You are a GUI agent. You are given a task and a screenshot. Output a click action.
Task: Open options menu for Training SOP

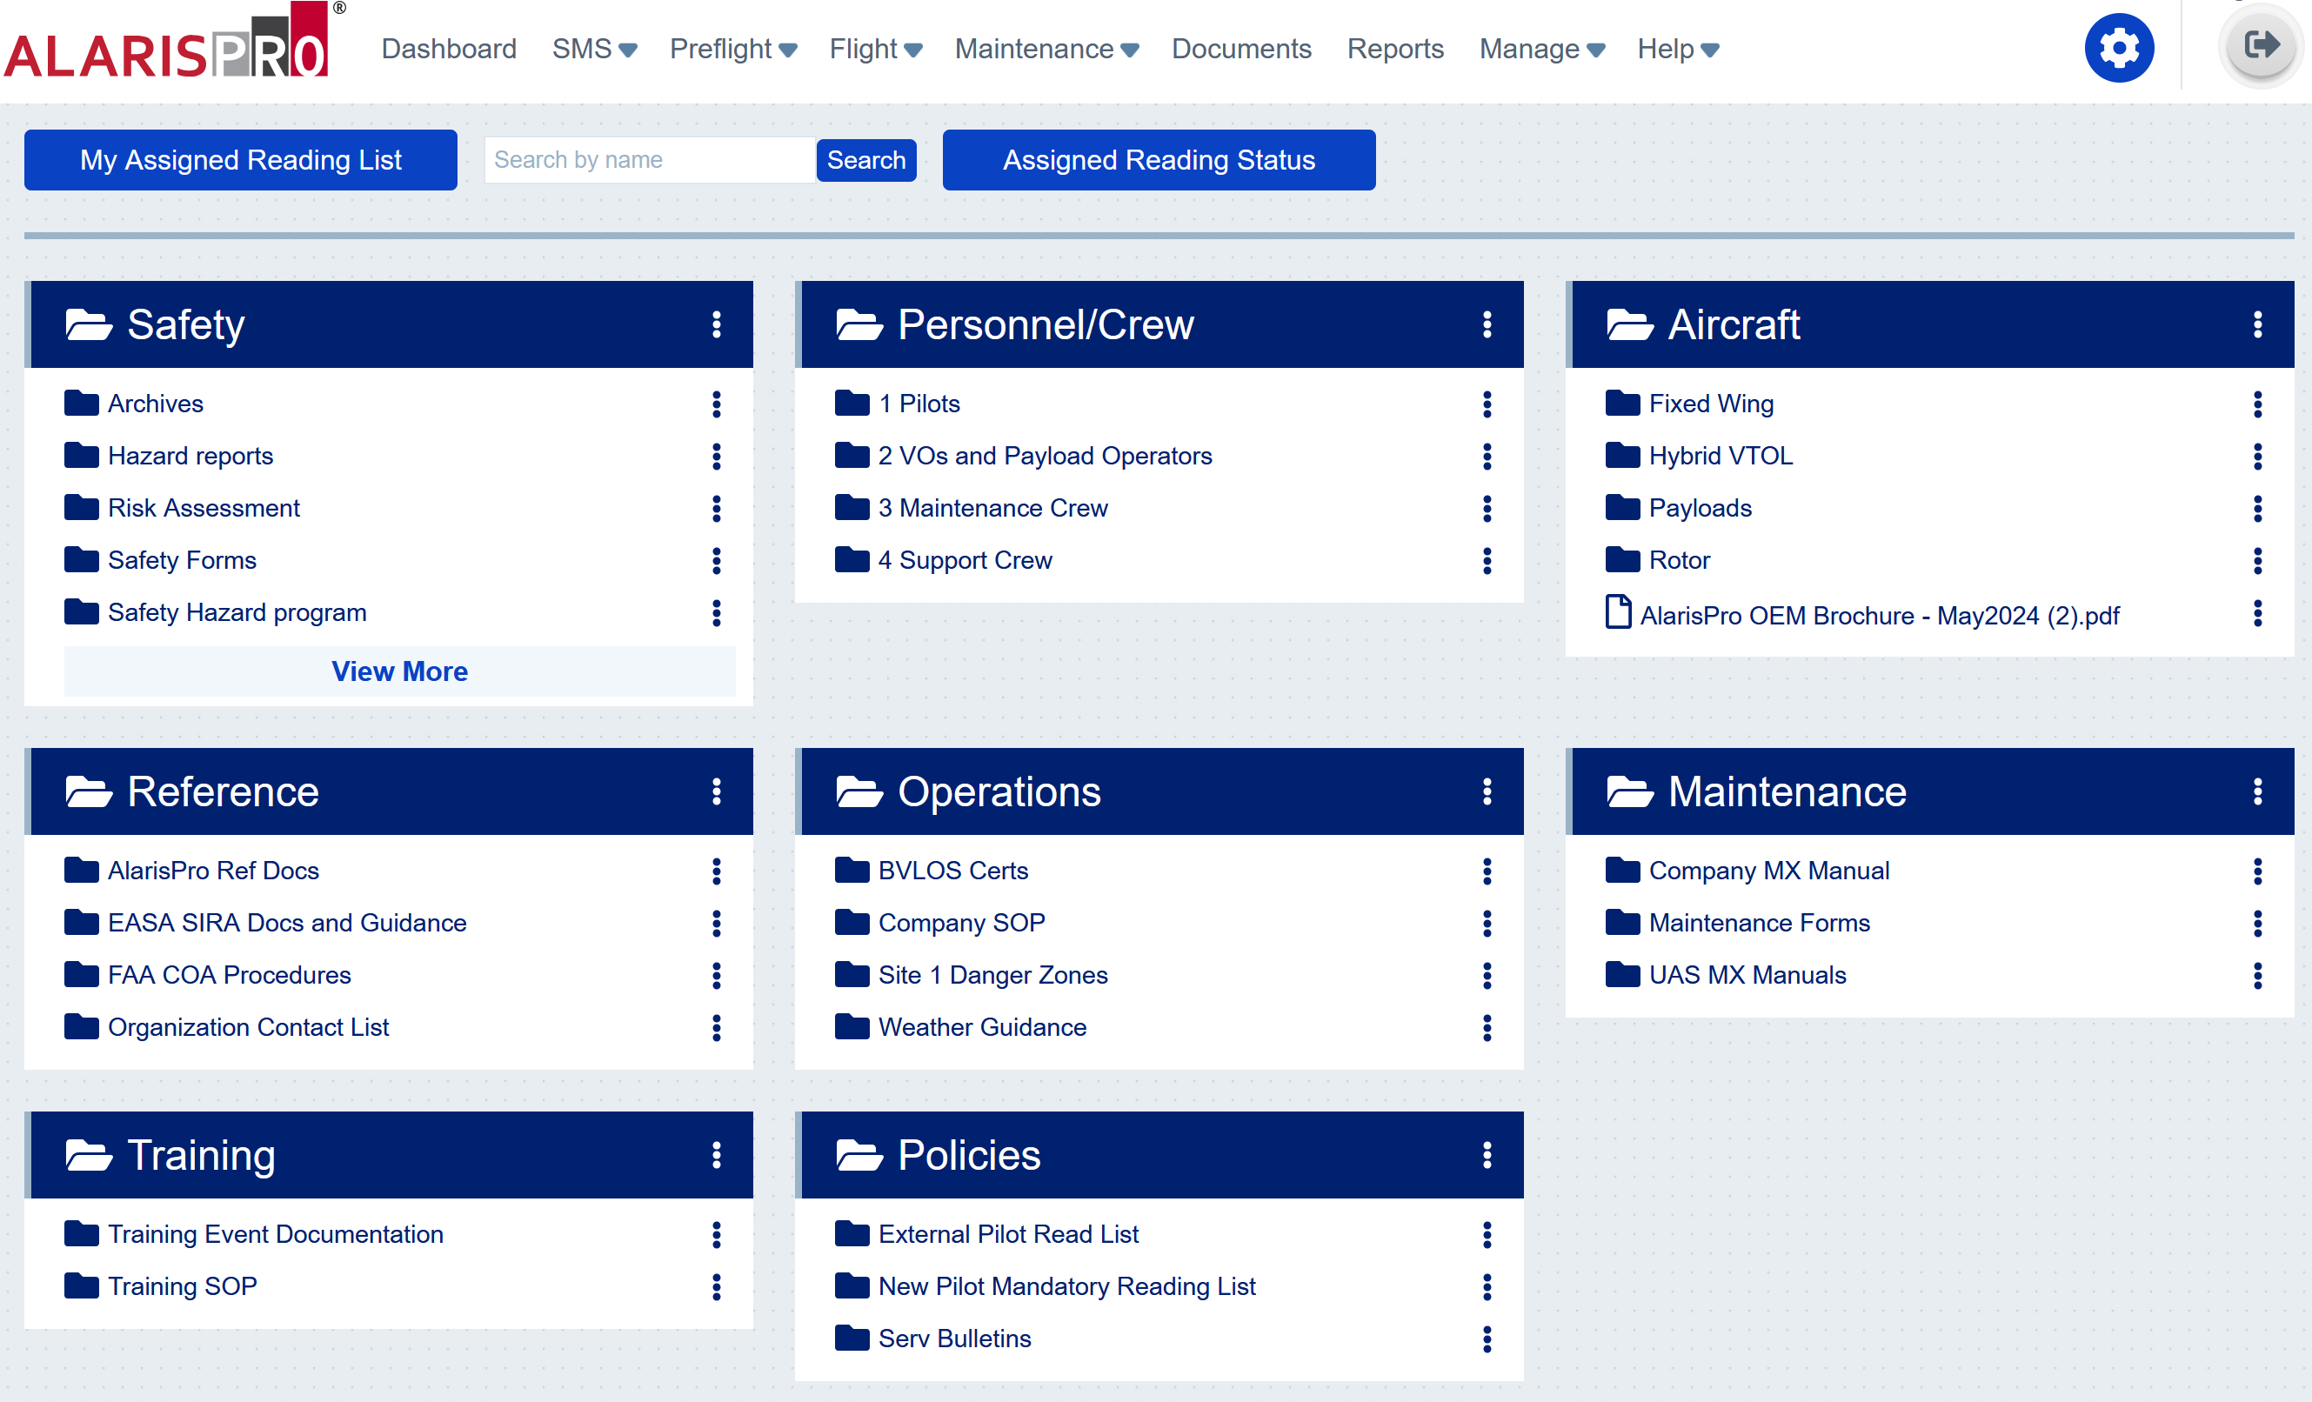coord(717,1287)
